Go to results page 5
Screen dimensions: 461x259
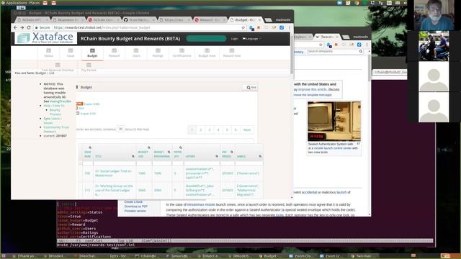pyautogui.click(x=227, y=129)
